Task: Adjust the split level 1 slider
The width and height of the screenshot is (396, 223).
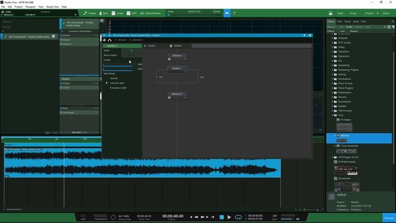Action: tap(118, 66)
